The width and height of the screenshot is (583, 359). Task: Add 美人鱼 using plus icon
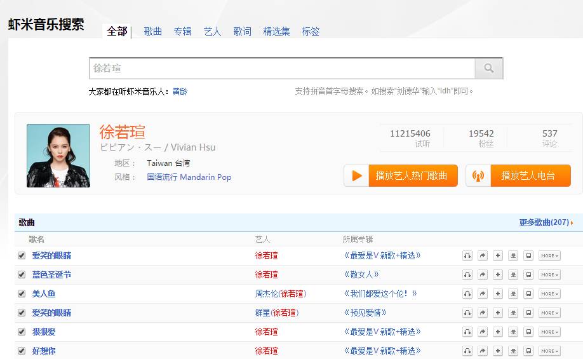(498, 294)
